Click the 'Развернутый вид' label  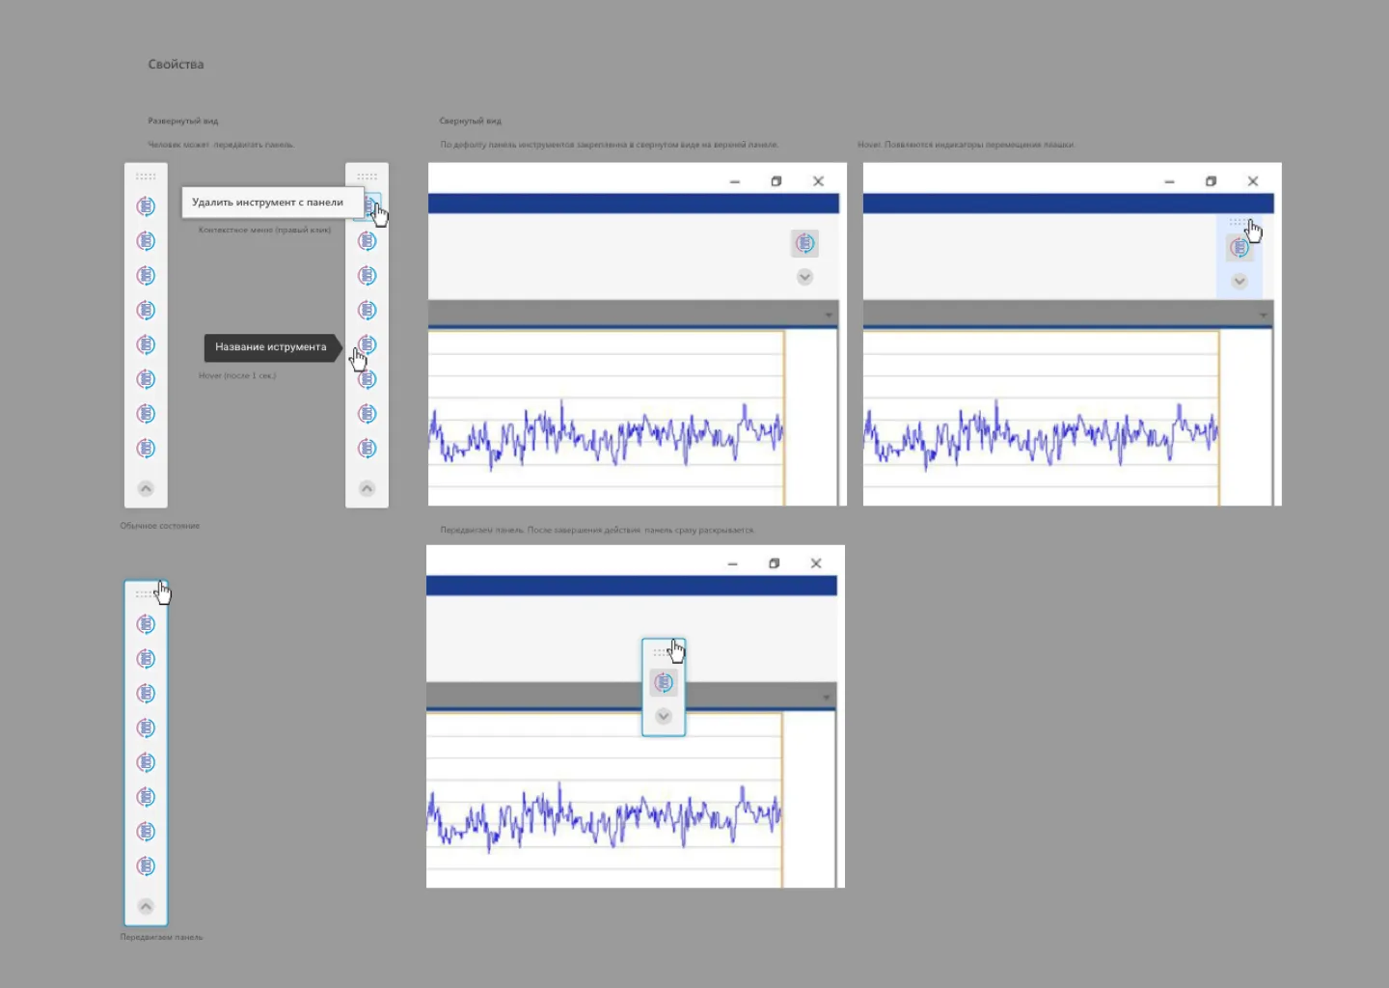click(183, 122)
